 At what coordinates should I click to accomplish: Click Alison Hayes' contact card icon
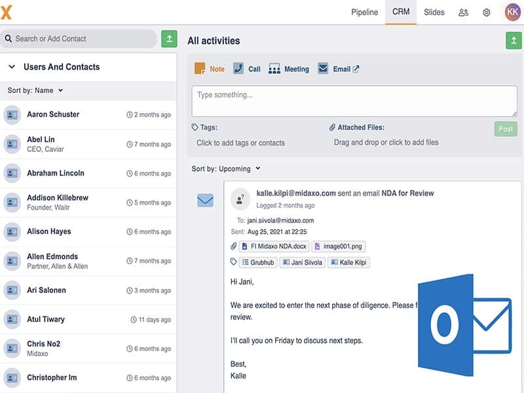coord(12,232)
